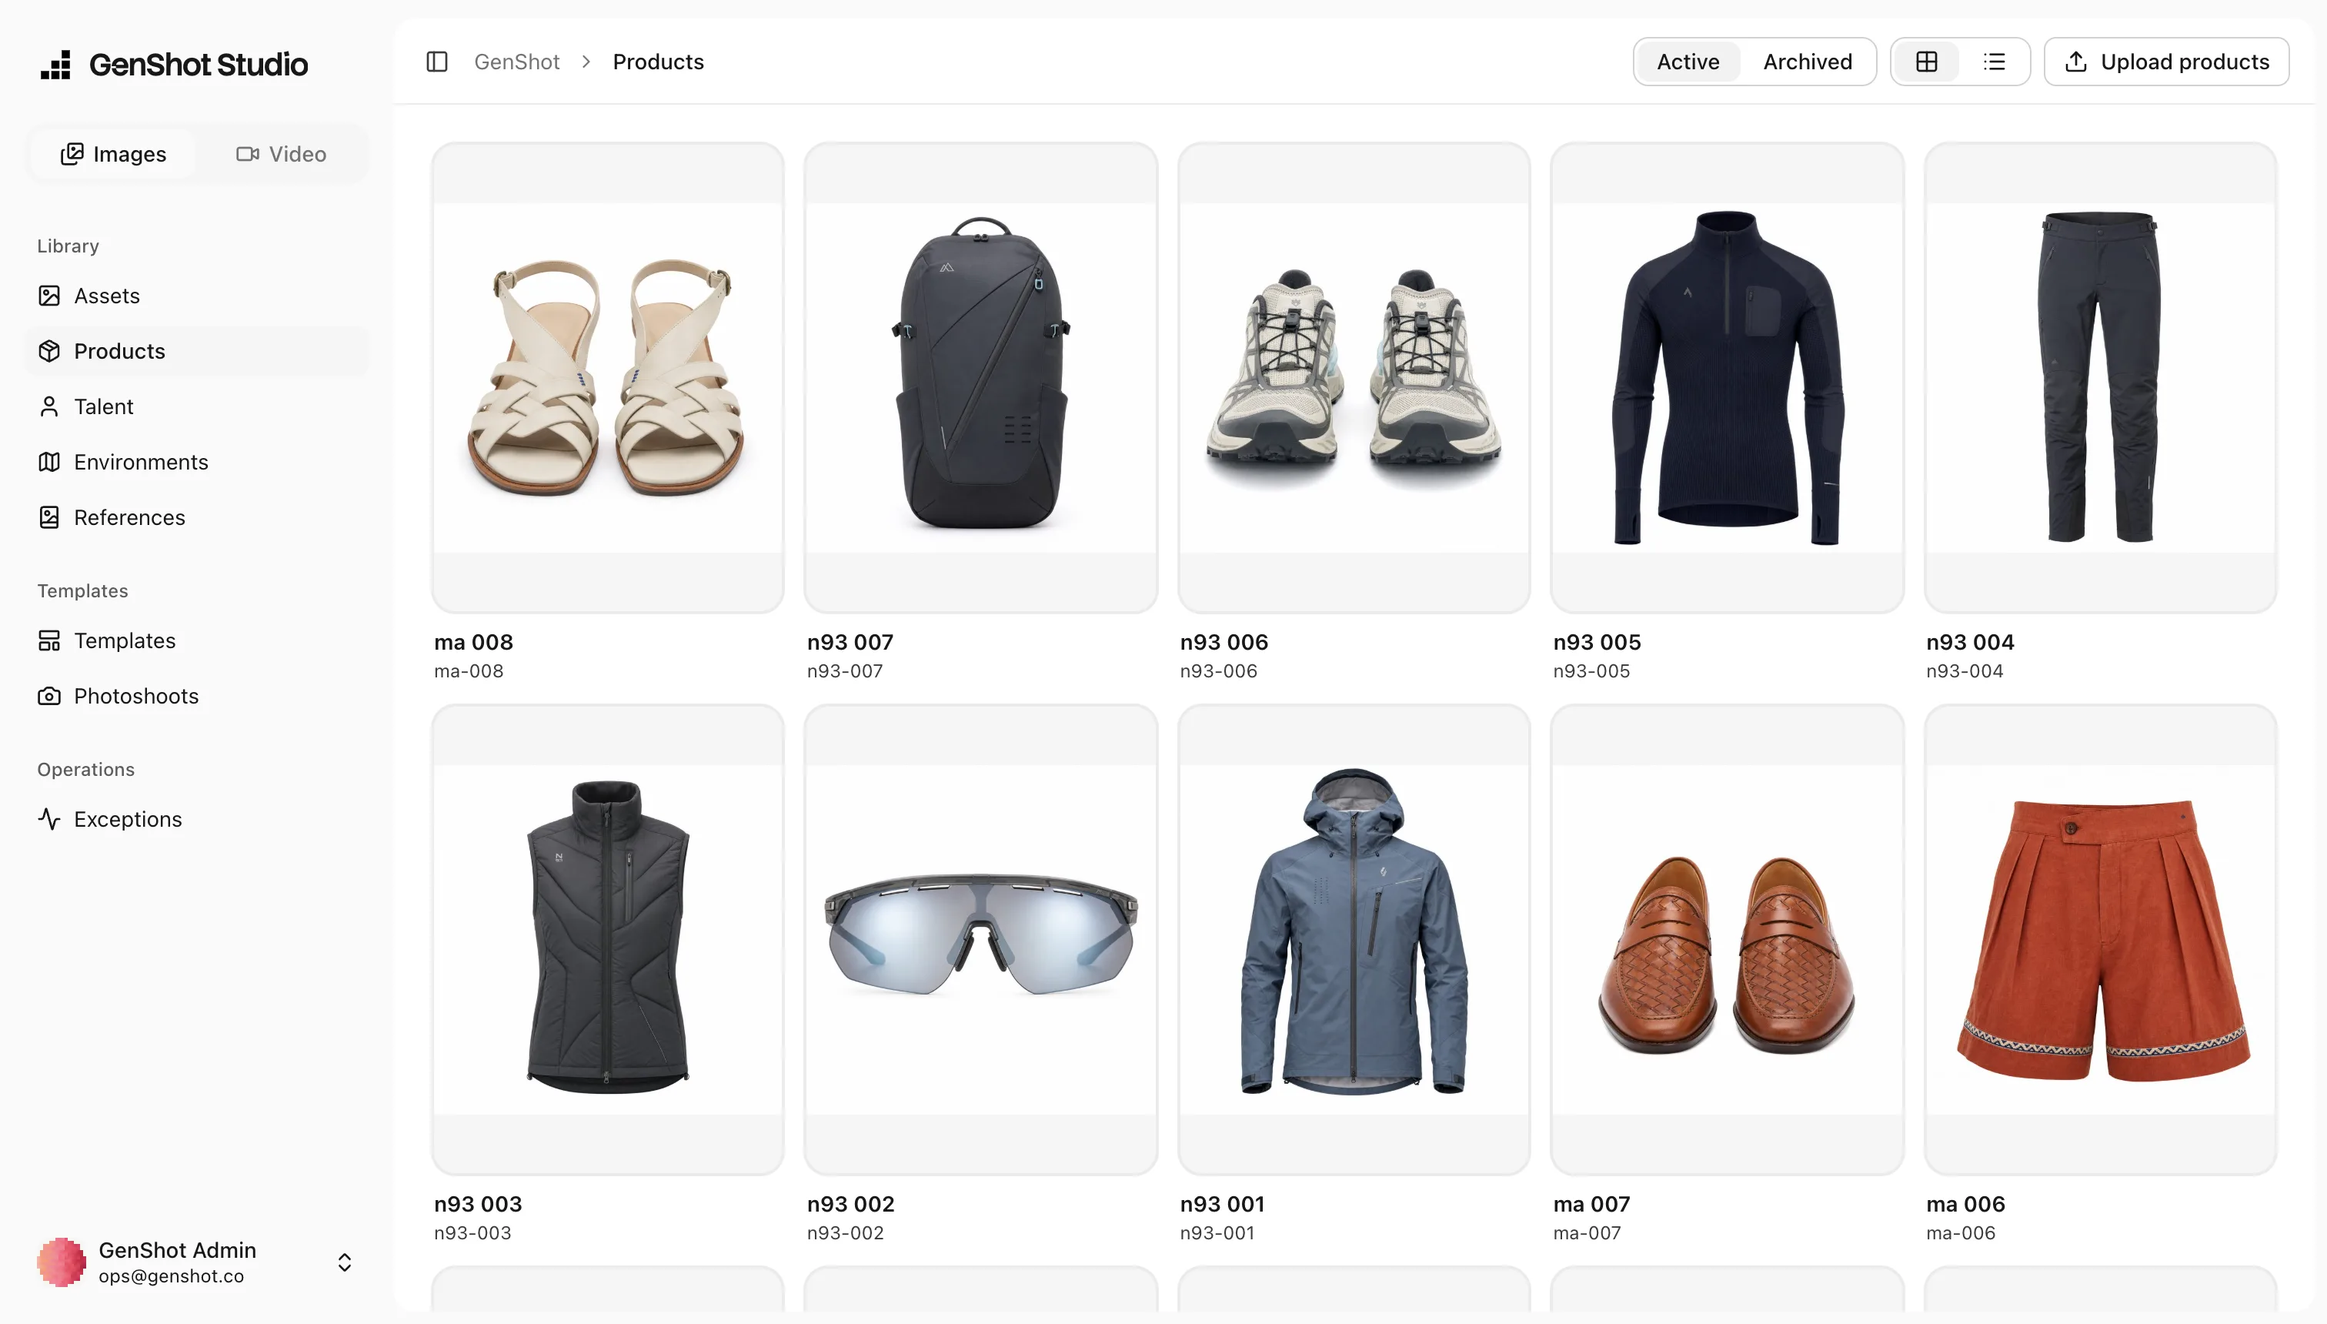Open the n93 005 navy pullover thumbnail
The image size is (2327, 1324).
tap(1727, 377)
